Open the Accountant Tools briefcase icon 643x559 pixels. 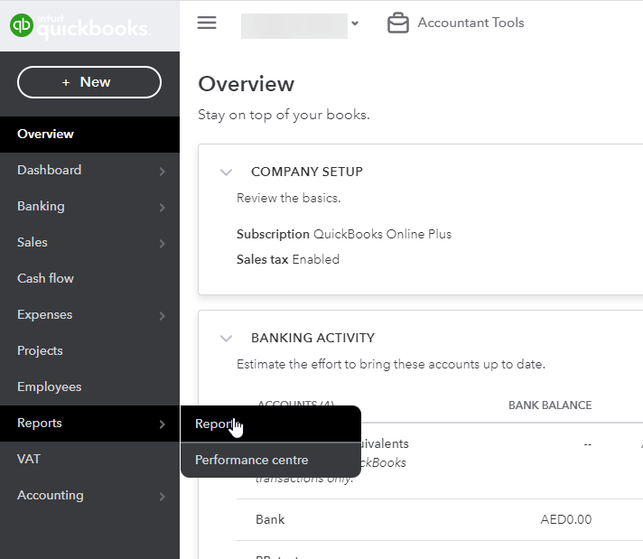(x=397, y=23)
